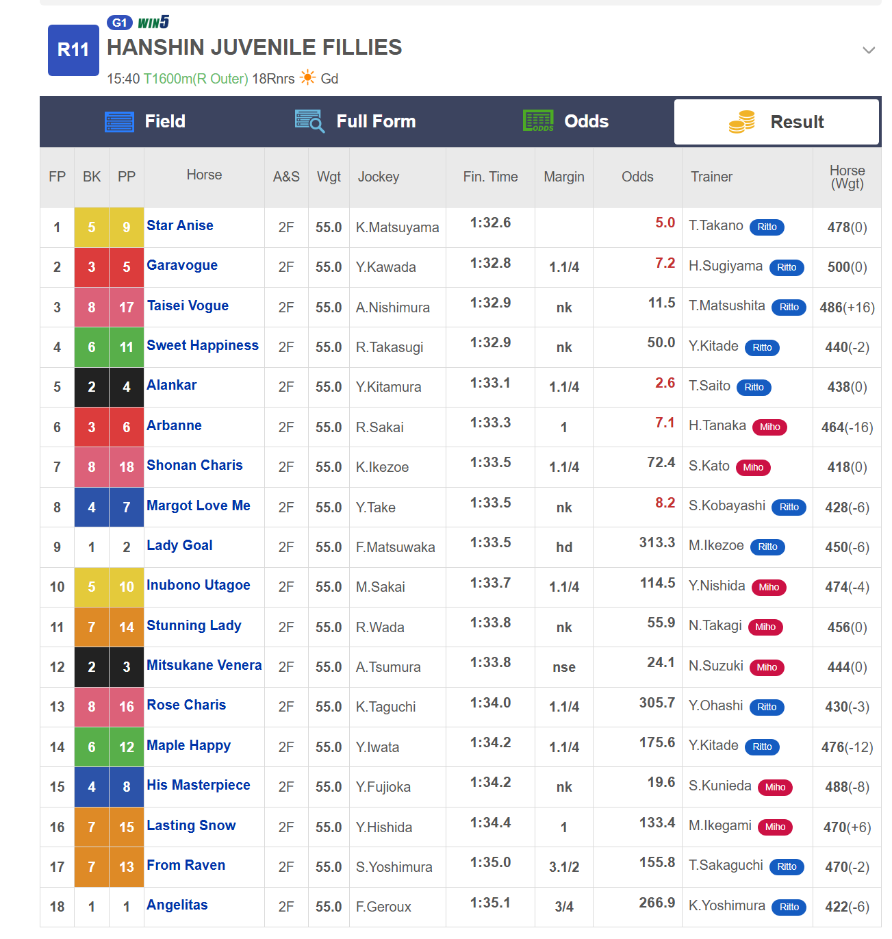Click the sunny weather icon

coord(308,77)
